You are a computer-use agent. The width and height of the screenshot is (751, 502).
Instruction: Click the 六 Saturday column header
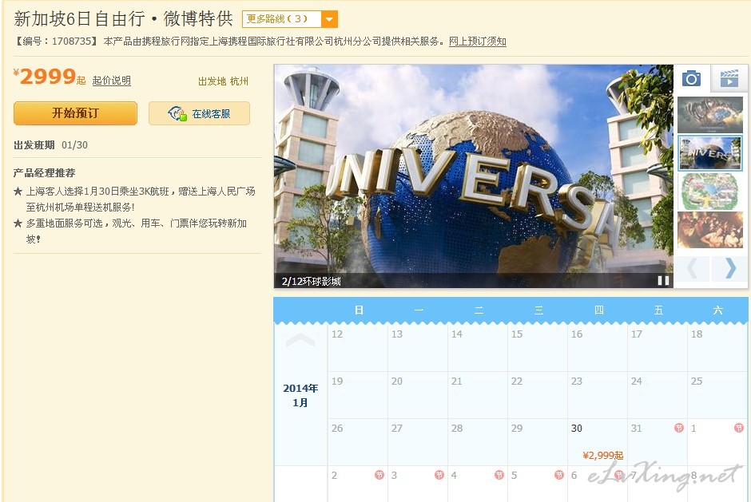tap(718, 310)
